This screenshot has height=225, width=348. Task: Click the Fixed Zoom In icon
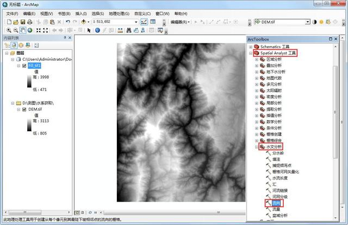pos(39,30)
